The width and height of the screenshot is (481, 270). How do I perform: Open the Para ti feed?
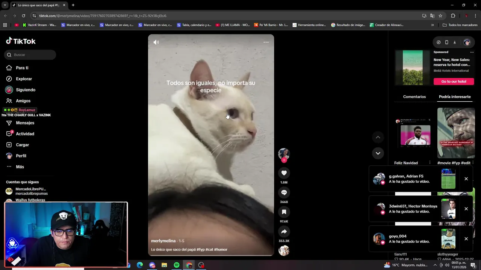tap(22, 68)
